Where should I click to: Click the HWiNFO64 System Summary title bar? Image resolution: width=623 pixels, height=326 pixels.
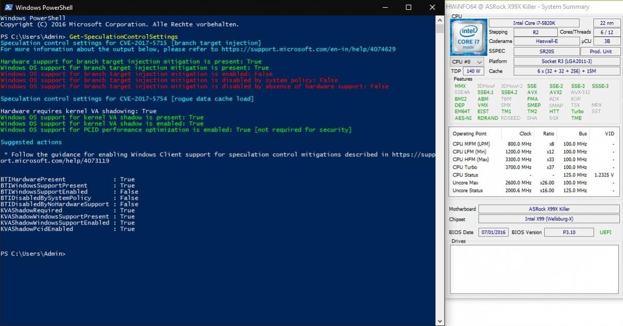tap(534, 7)
